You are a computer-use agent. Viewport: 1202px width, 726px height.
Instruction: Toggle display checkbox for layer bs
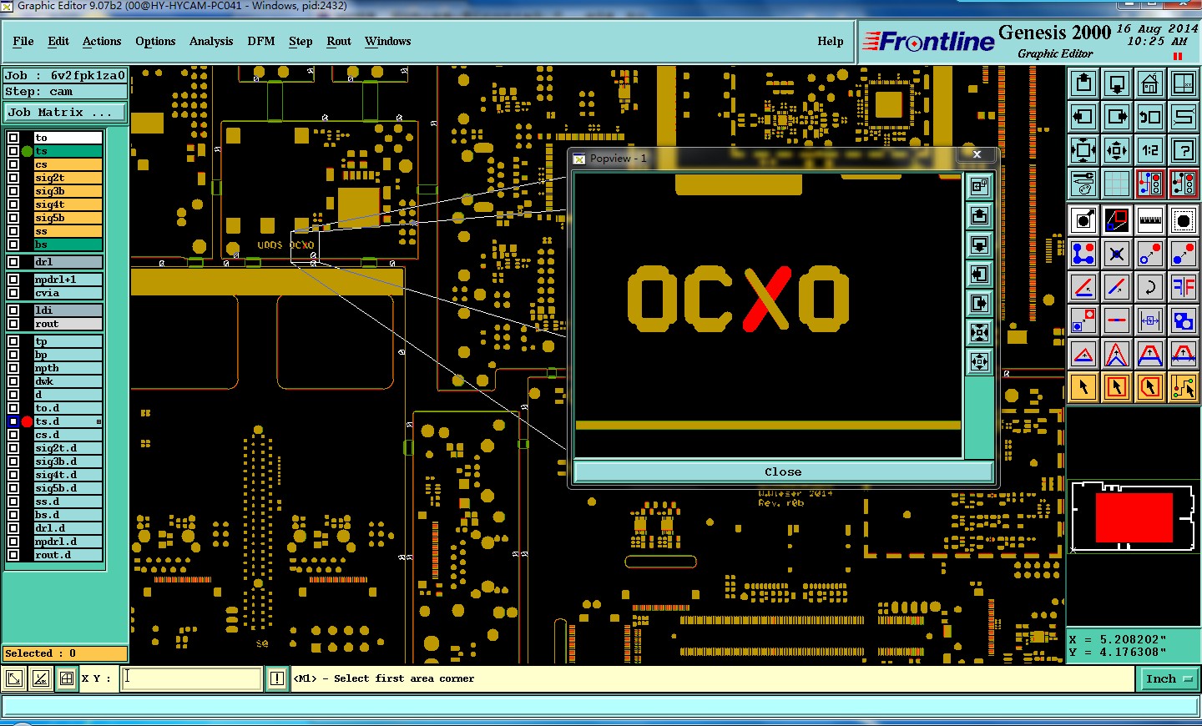[13, 245]
